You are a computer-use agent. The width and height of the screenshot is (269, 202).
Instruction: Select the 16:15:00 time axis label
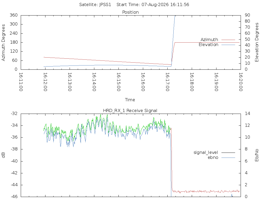[x=118, y=82]
